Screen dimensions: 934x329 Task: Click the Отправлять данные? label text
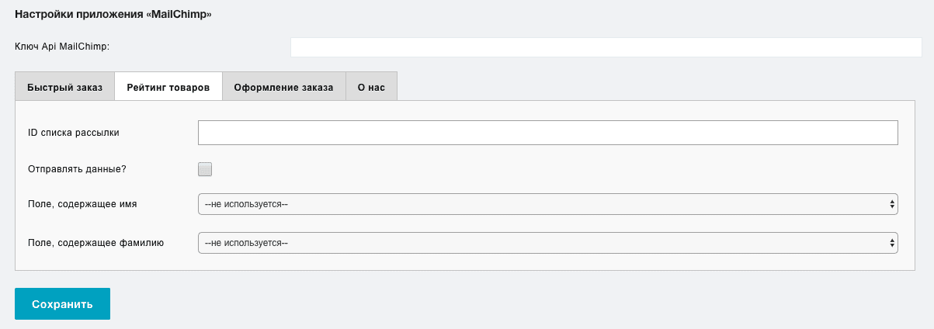tap(77, 169)
